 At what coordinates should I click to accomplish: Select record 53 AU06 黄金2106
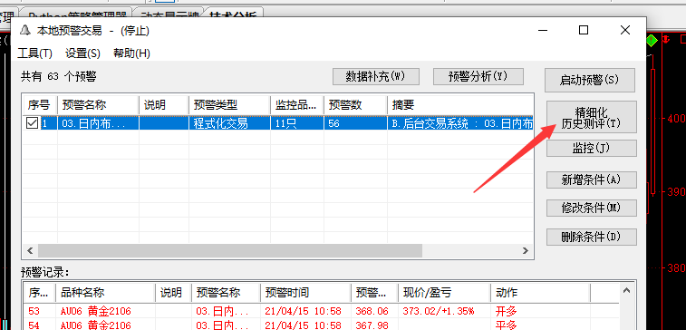click(321, 312)
